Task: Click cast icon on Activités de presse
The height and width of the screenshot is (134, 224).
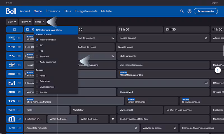Action: [175, 128]
